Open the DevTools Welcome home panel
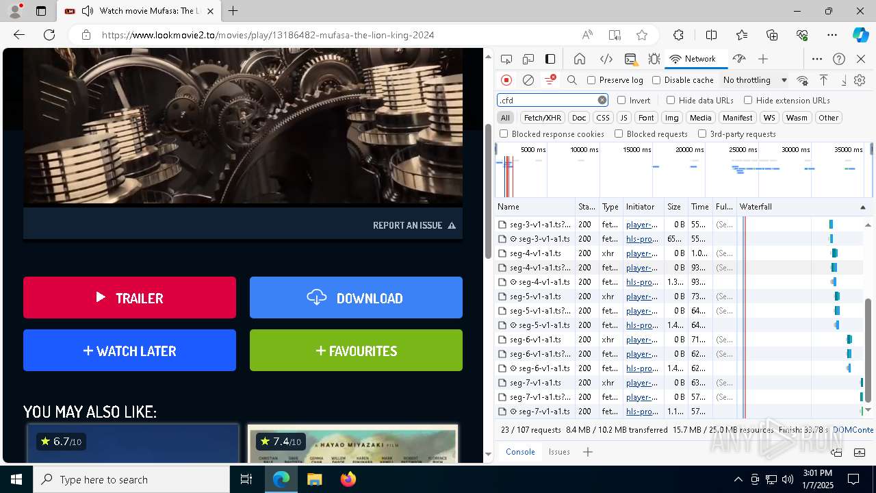The width and height of the screenshot is (876, 493). pos(580,59)
